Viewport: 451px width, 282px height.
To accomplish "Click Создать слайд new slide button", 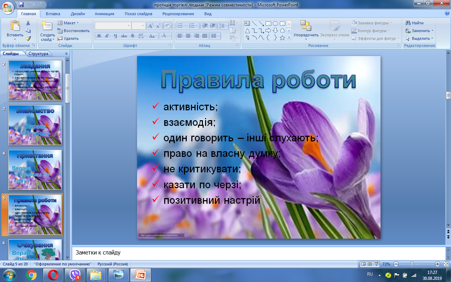I will (x=47, y=31).
